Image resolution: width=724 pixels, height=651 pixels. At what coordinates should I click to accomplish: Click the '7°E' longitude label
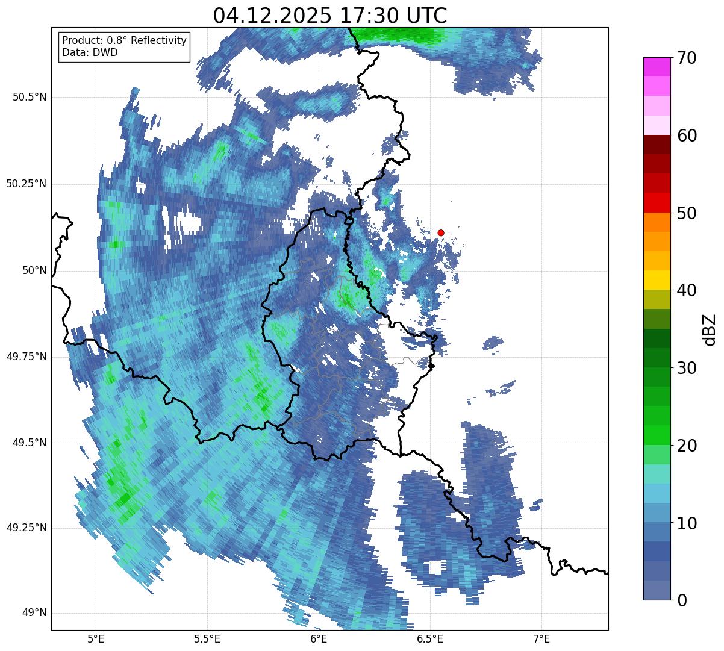pos(541,638)
